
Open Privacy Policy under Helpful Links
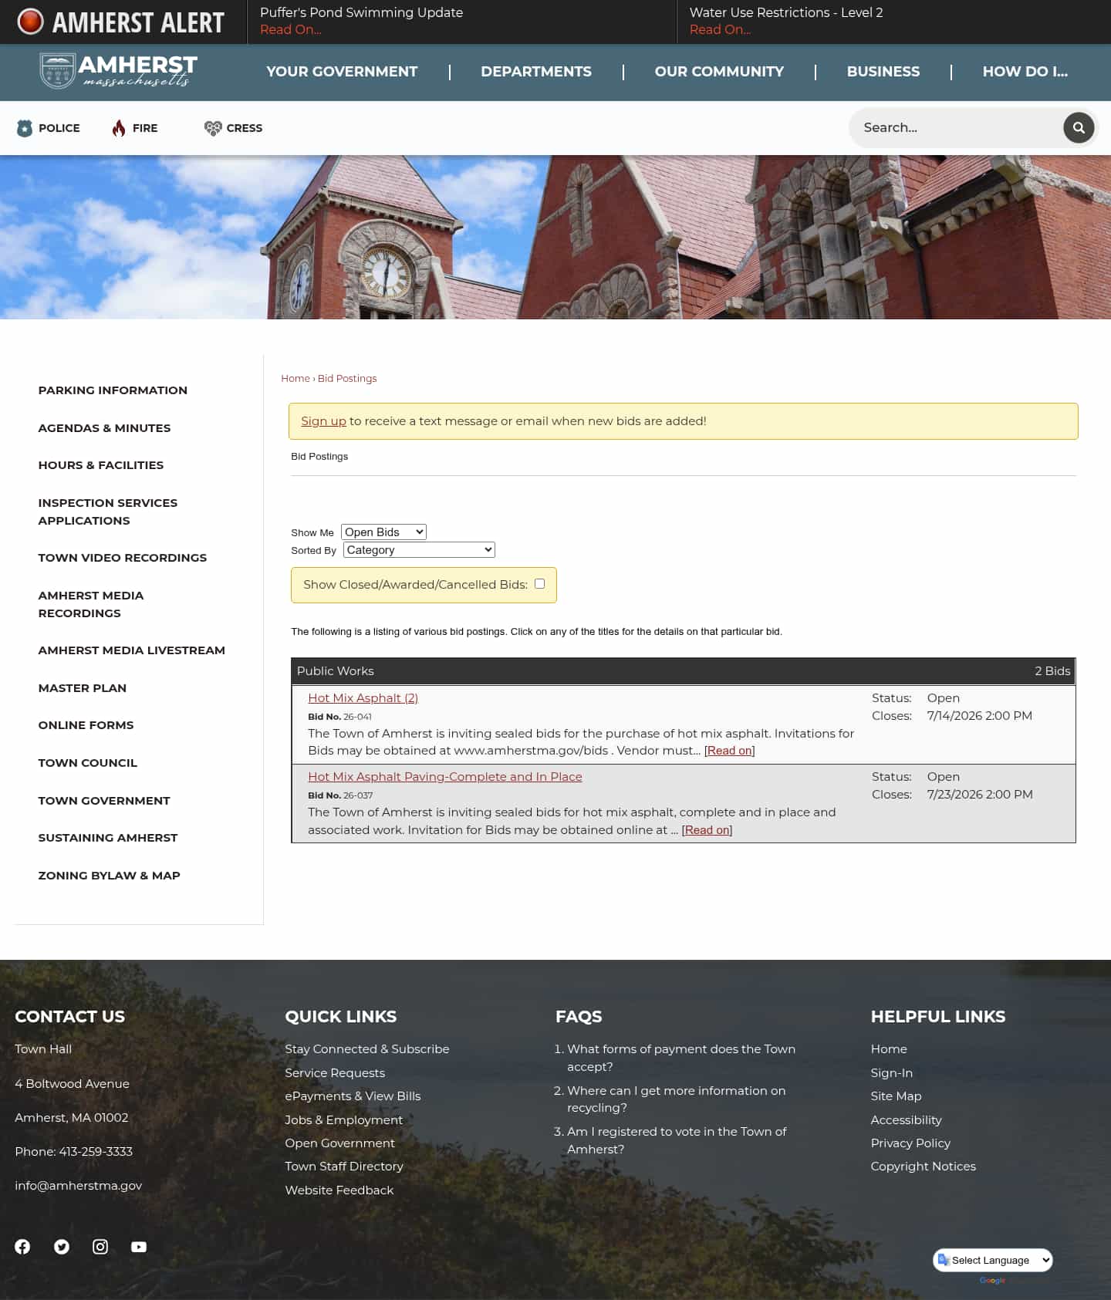point(910,1143)
